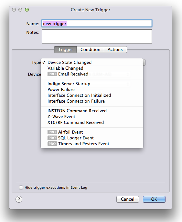The height and width of the screenshot is (222, 182).
Task: Click the green zoom window button
Action: tap(27, 10)
